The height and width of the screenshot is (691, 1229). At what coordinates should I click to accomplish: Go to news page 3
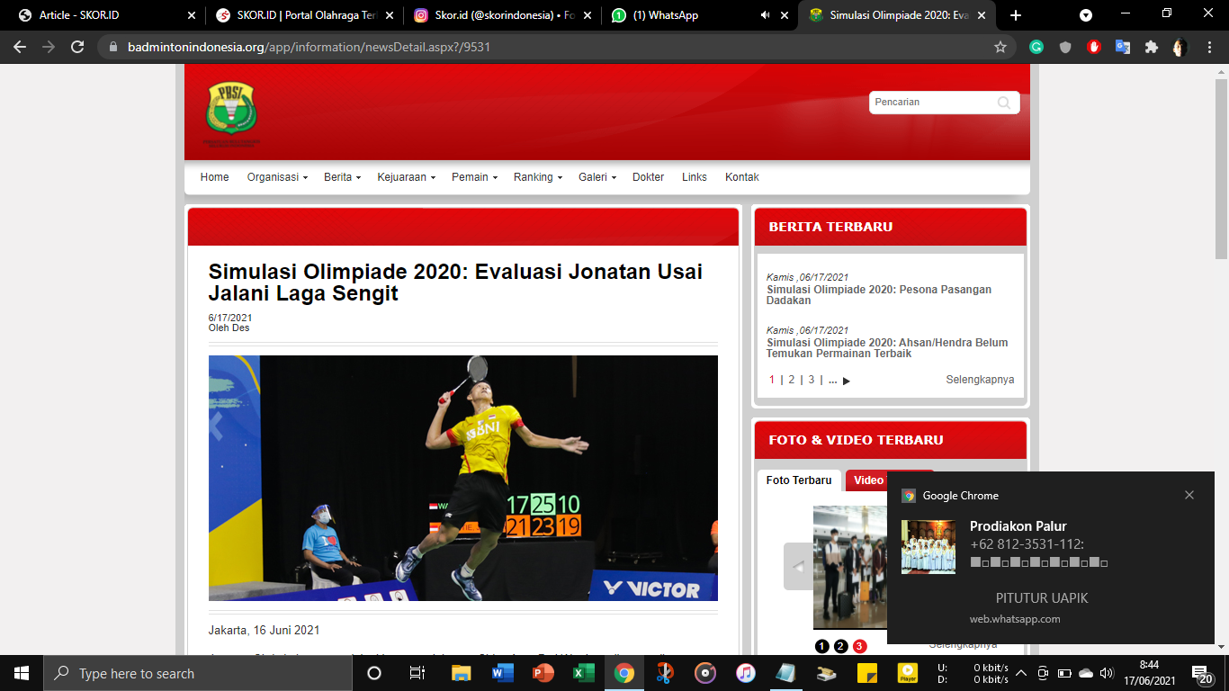[x=811, y=380]
